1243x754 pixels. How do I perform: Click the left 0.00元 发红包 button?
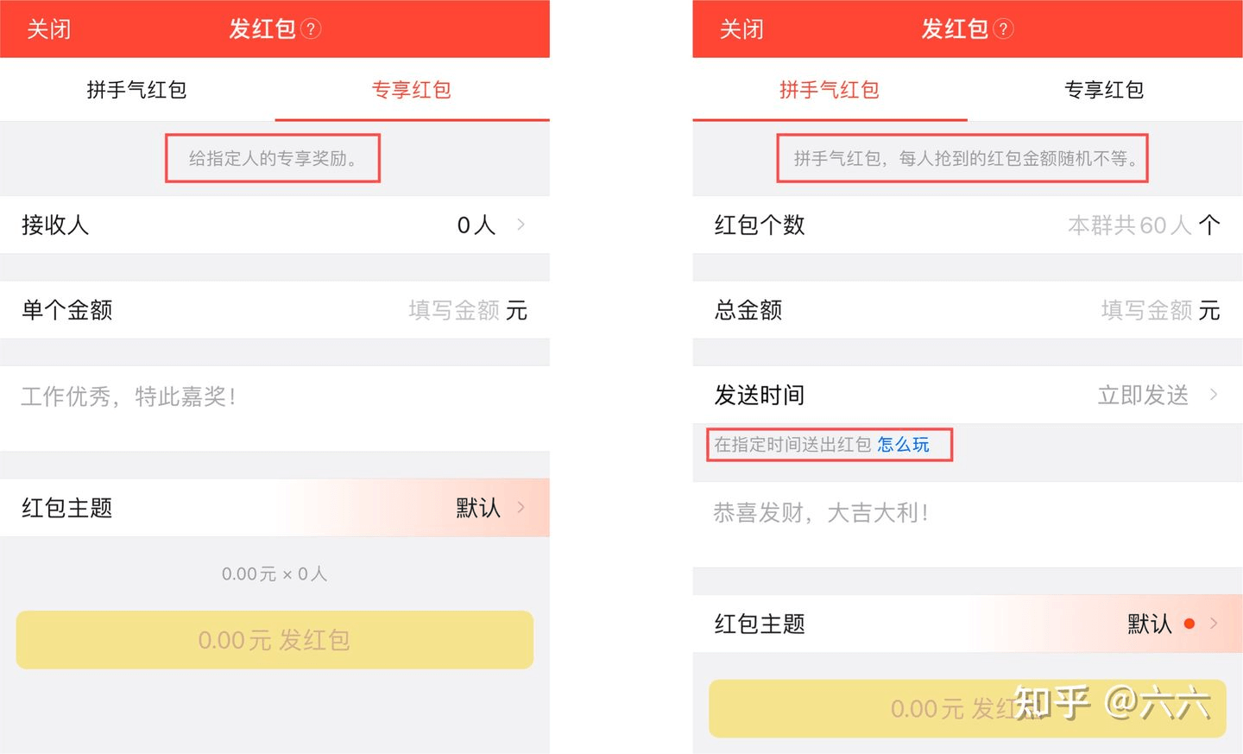pos(274,640)
